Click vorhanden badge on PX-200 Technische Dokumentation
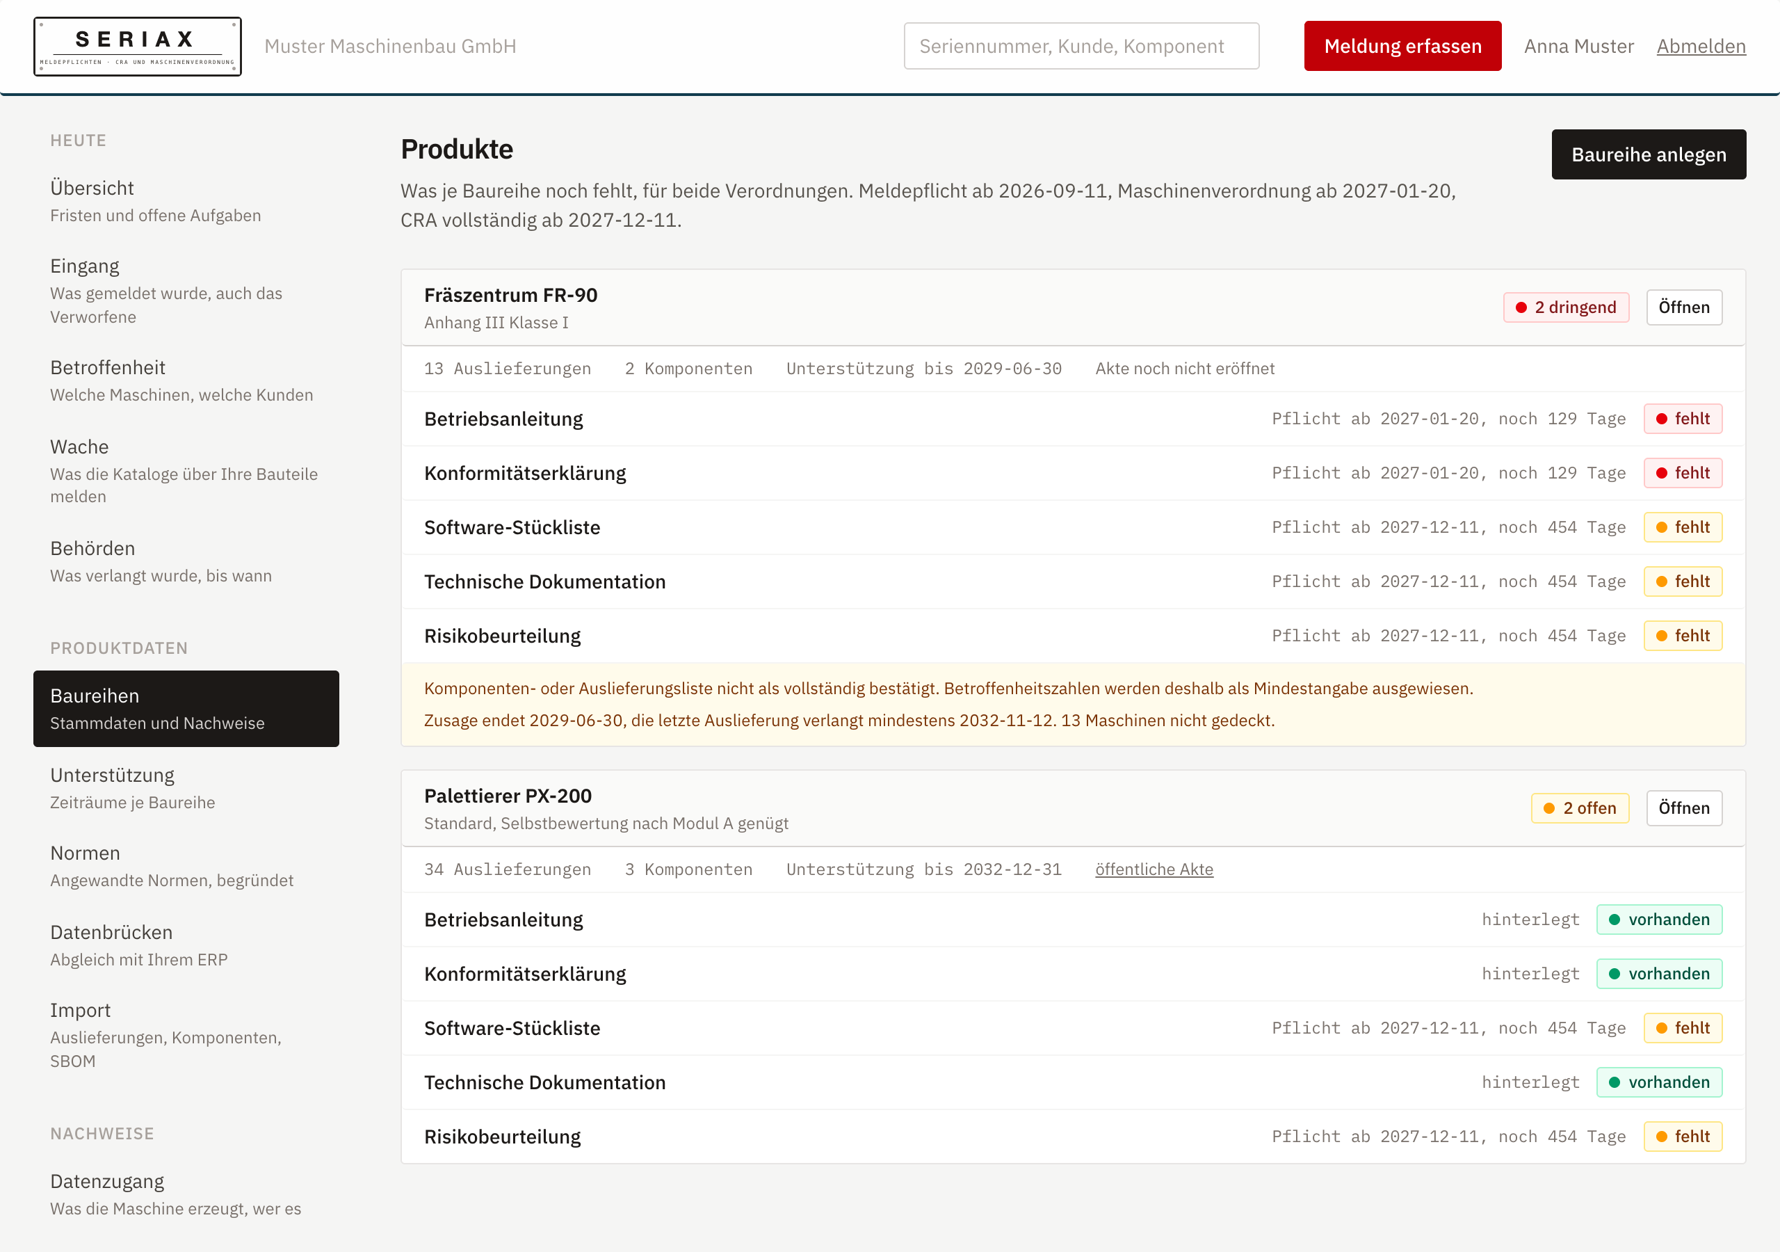Image resolution: width=1780 pixels, height=1252 pixels. (1659, 1082)
